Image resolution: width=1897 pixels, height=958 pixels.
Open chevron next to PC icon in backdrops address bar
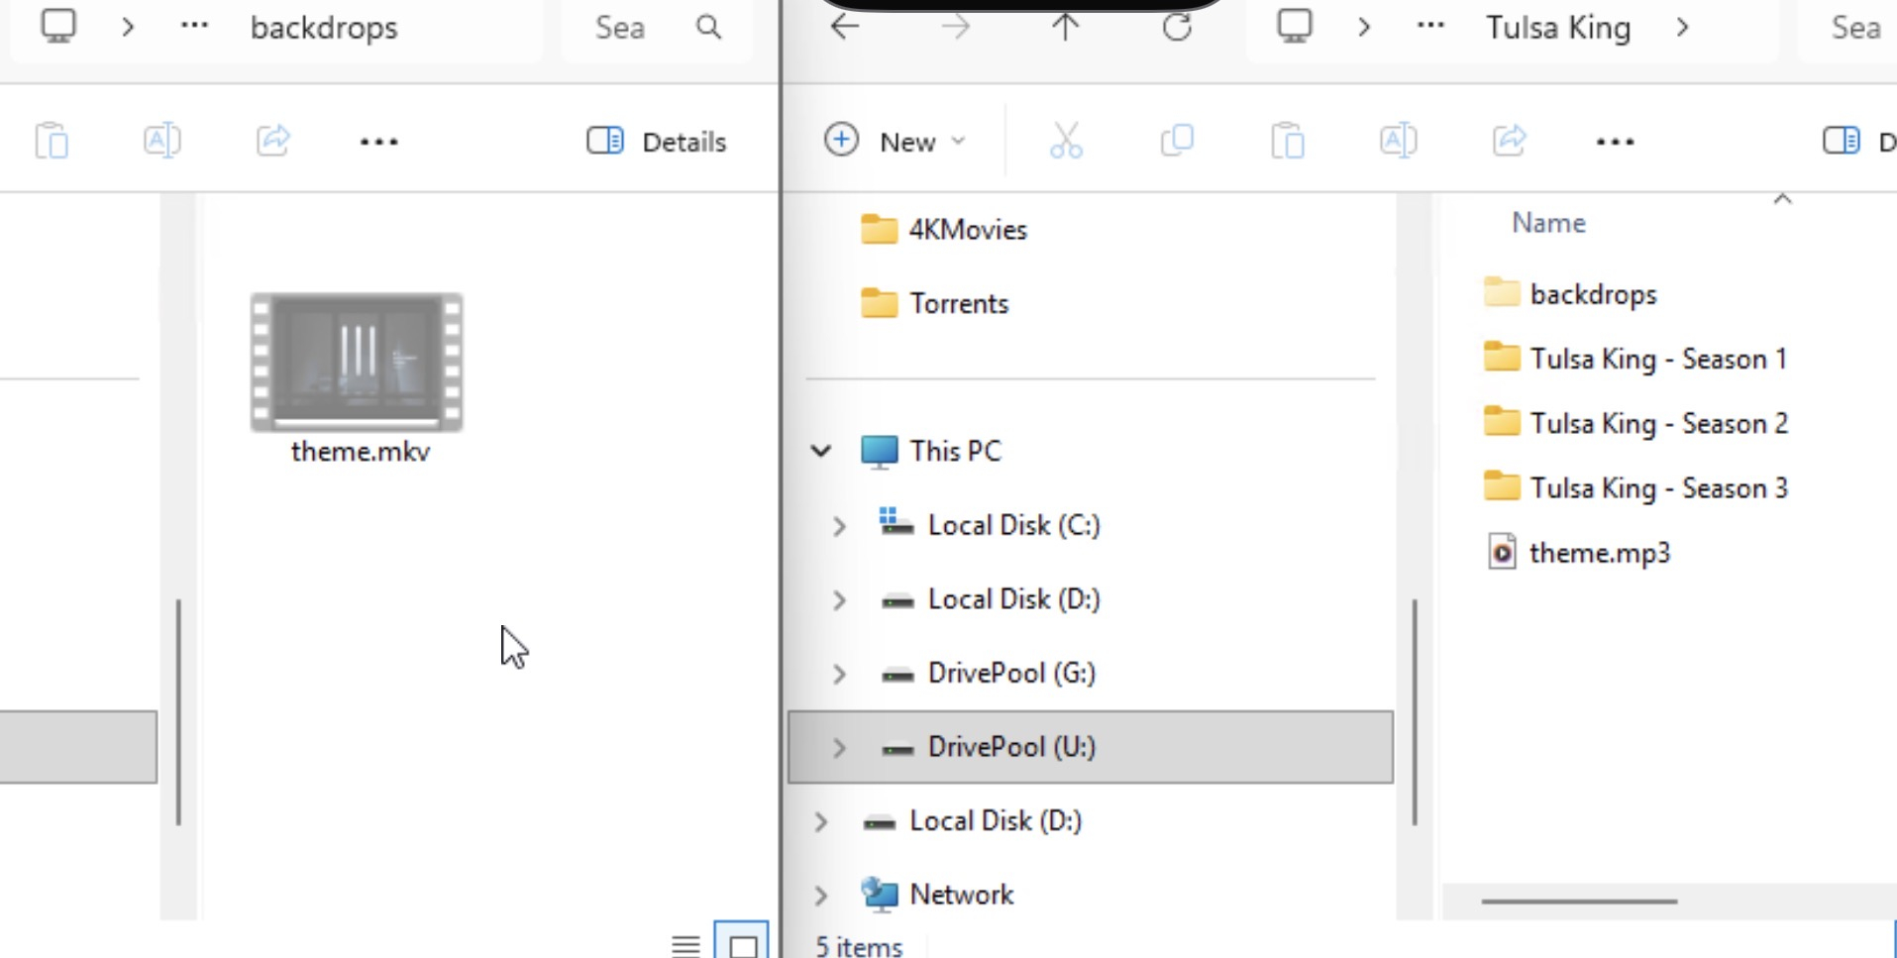(127, 27)
